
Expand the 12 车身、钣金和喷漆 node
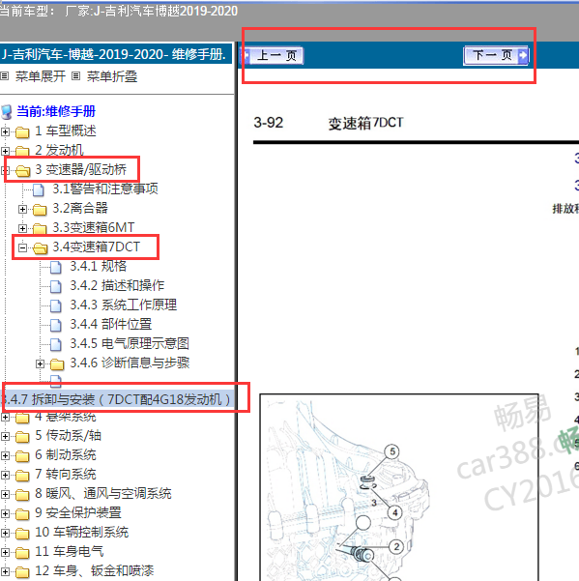click(x=5, y=571)
